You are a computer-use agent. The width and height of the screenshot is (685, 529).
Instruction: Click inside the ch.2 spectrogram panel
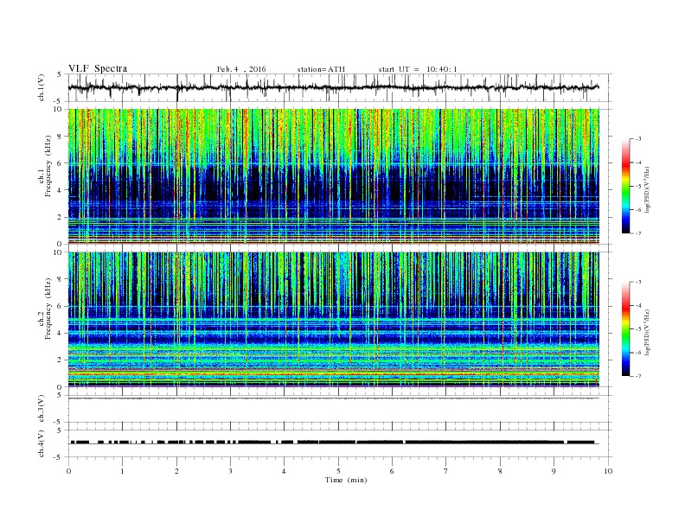pos(334,319)
